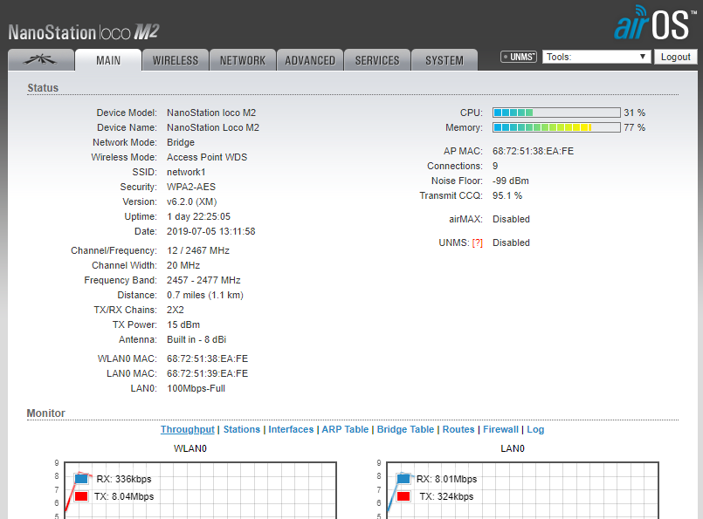Open the Ubiquiti logo tab

pos(41,60)
